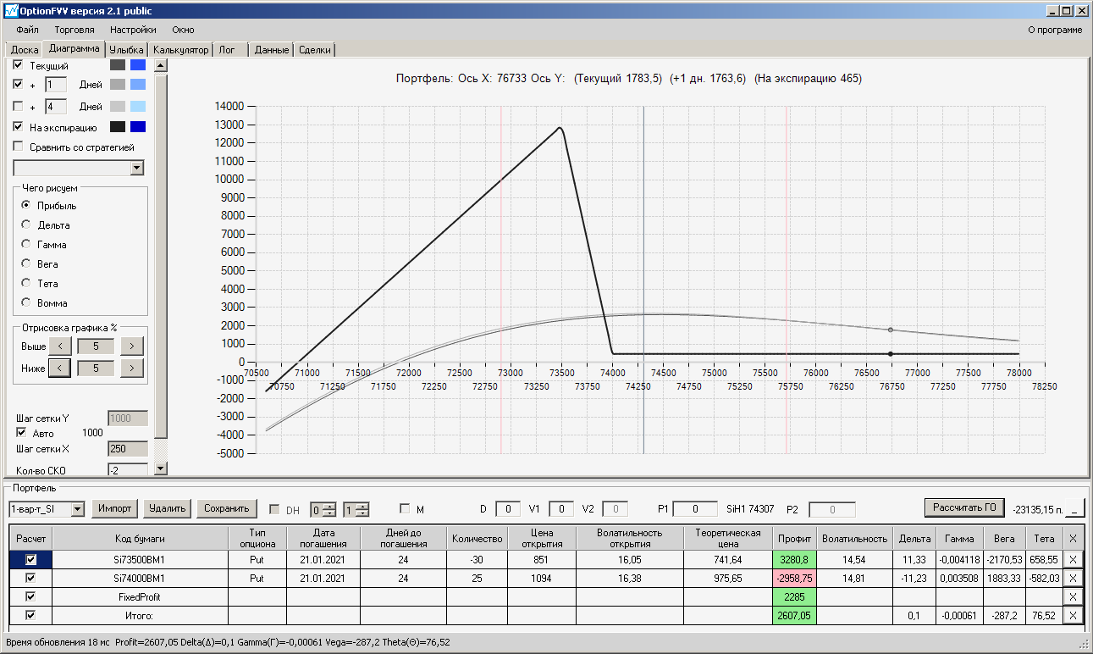Pick the black swatch for На экспирацию
The width and height of the screenshot is (1093, 654).
pyautogui.click(x=118, y=127)
